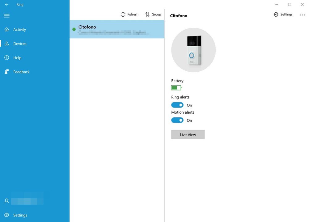The width and height of the screenshot is (309, 222).
Task: Open the Group sort options
Action: (x=153, y=15)
